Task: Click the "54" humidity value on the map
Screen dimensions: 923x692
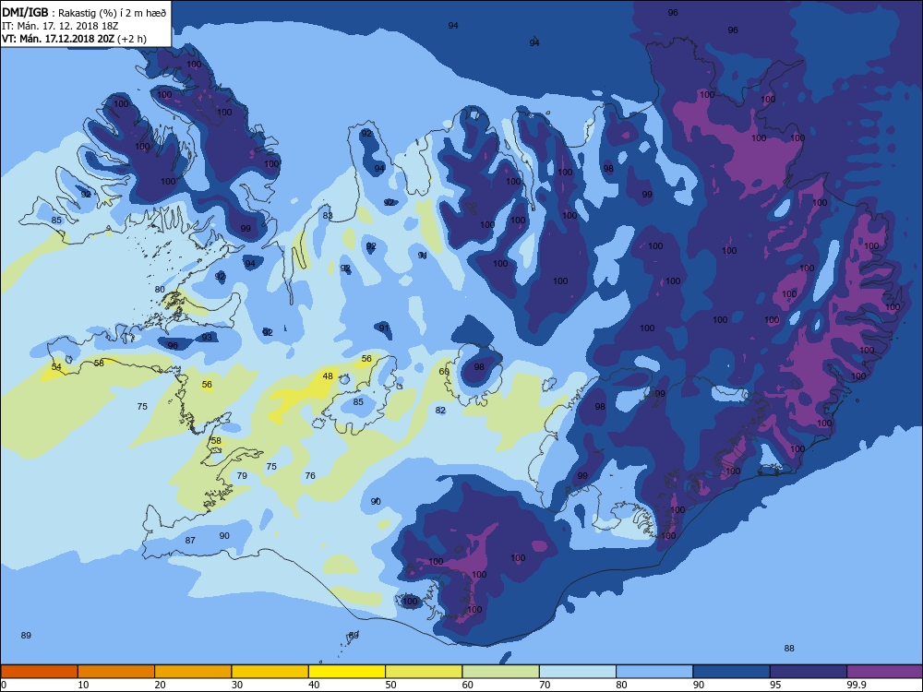Action: (x=56, y=366)
